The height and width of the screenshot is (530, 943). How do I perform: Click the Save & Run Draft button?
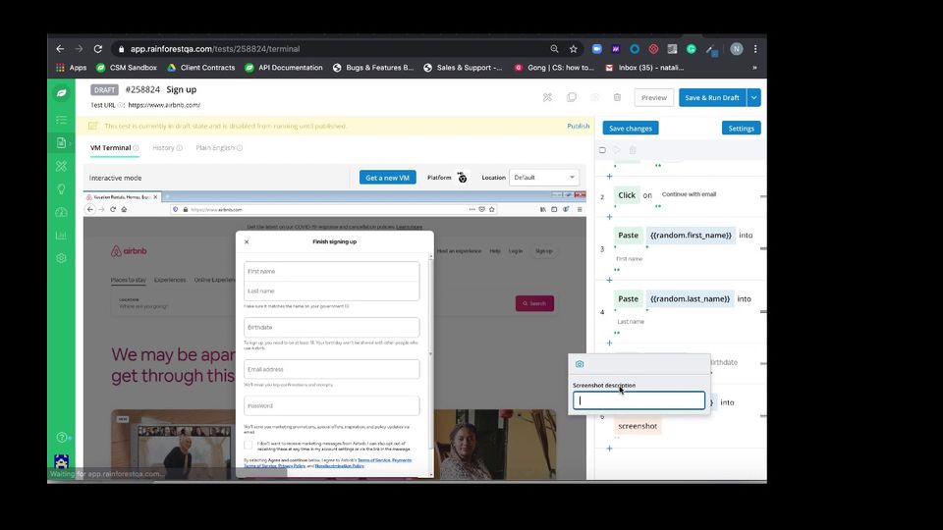(713, 97)
